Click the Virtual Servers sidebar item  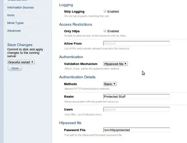pyautogui.click(x=17, y=0)
